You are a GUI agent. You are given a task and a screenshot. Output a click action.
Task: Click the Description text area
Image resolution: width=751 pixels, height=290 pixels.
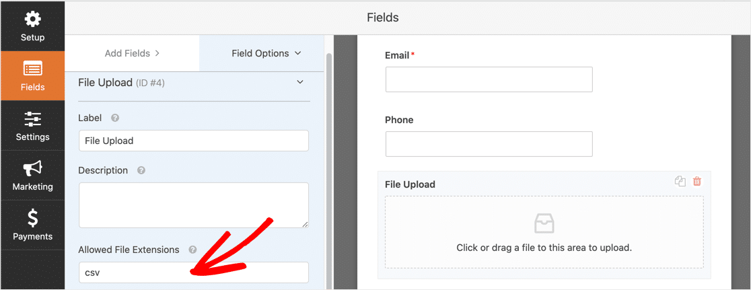(193, 205)
